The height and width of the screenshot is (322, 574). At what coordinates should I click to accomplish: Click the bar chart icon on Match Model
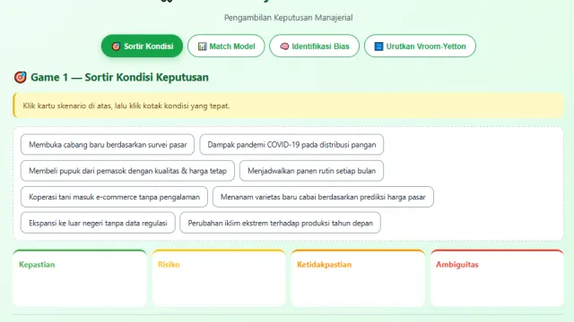coord(202,47)
